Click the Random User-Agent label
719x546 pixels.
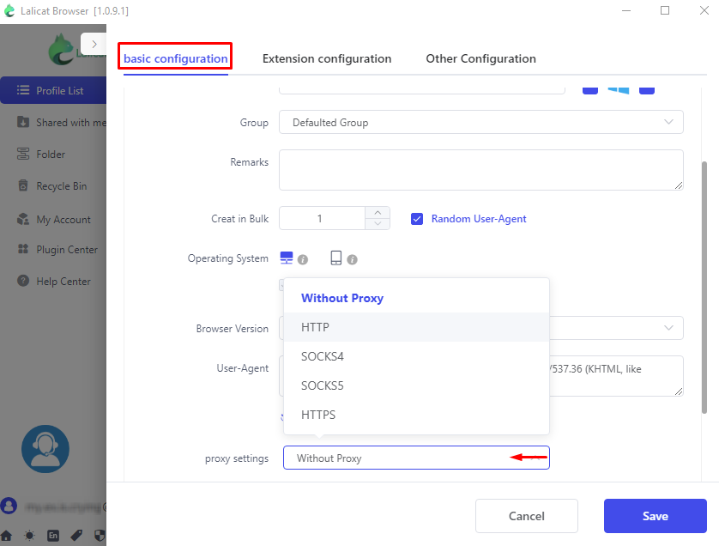[479, 219]
